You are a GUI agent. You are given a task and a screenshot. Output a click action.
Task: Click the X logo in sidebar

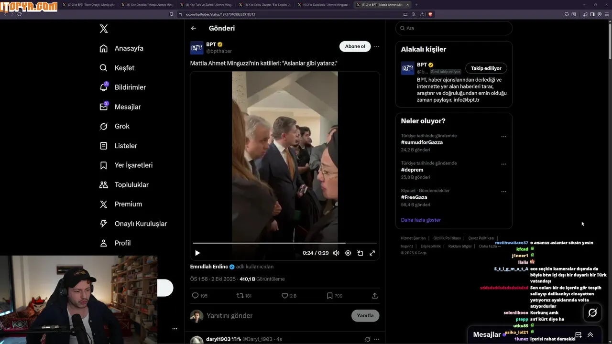104,29
